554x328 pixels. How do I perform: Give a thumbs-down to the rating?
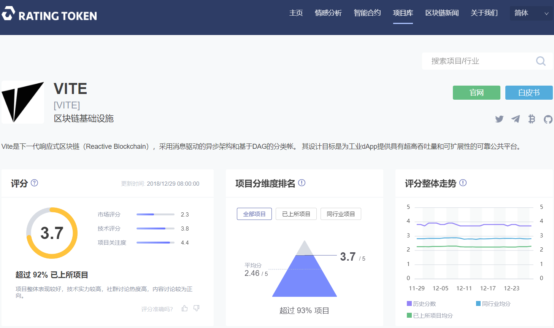point(196,308)
